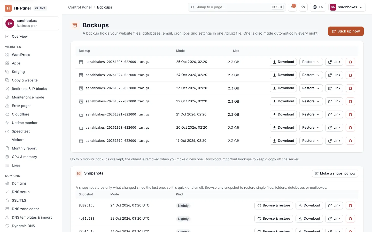The image size is (372, 232).
Task: Download snapshot 8d89516c
Action: tap(309, 205)
